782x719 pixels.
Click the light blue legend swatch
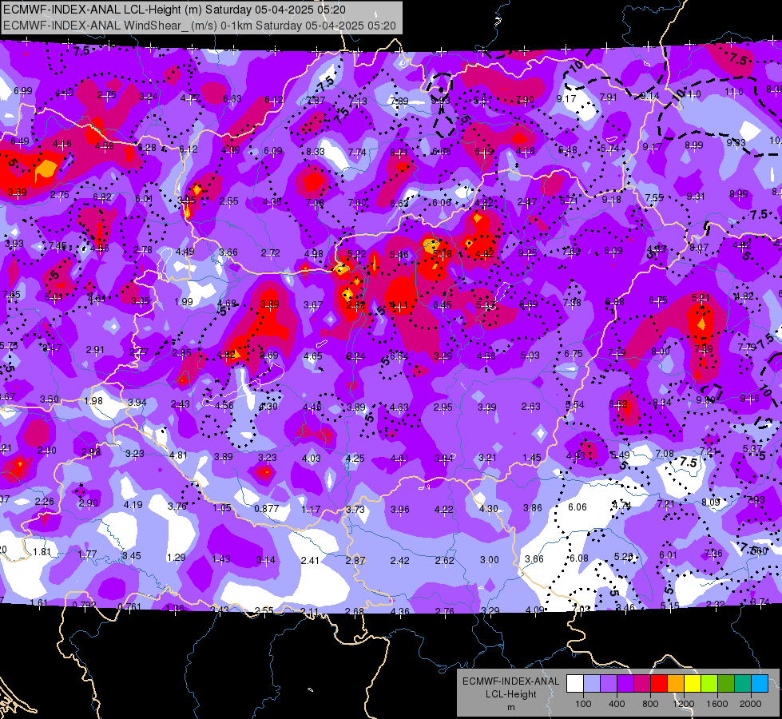coord(592,684)
